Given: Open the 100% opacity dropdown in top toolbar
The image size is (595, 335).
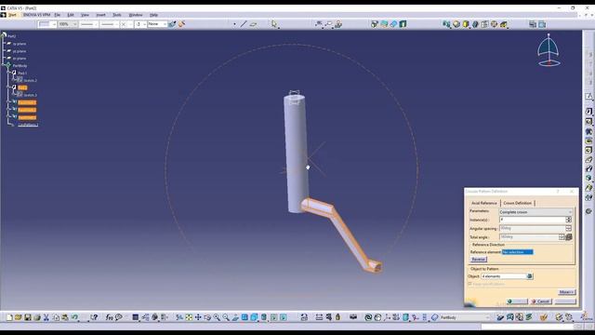Looking at the screenshot, I should click(x=68, y=24).
